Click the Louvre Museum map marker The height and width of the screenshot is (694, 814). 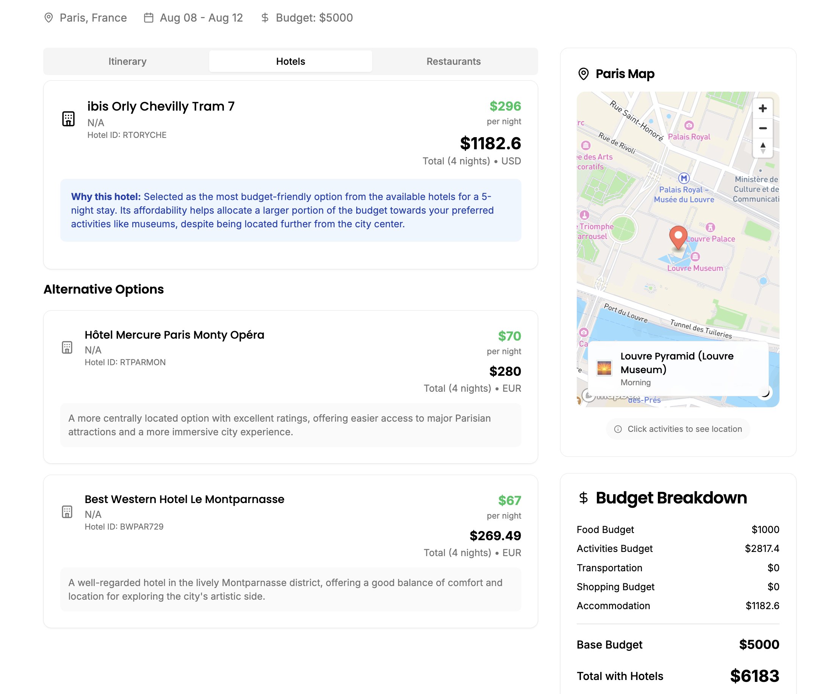pyautogui.click(x=695, y=257)
